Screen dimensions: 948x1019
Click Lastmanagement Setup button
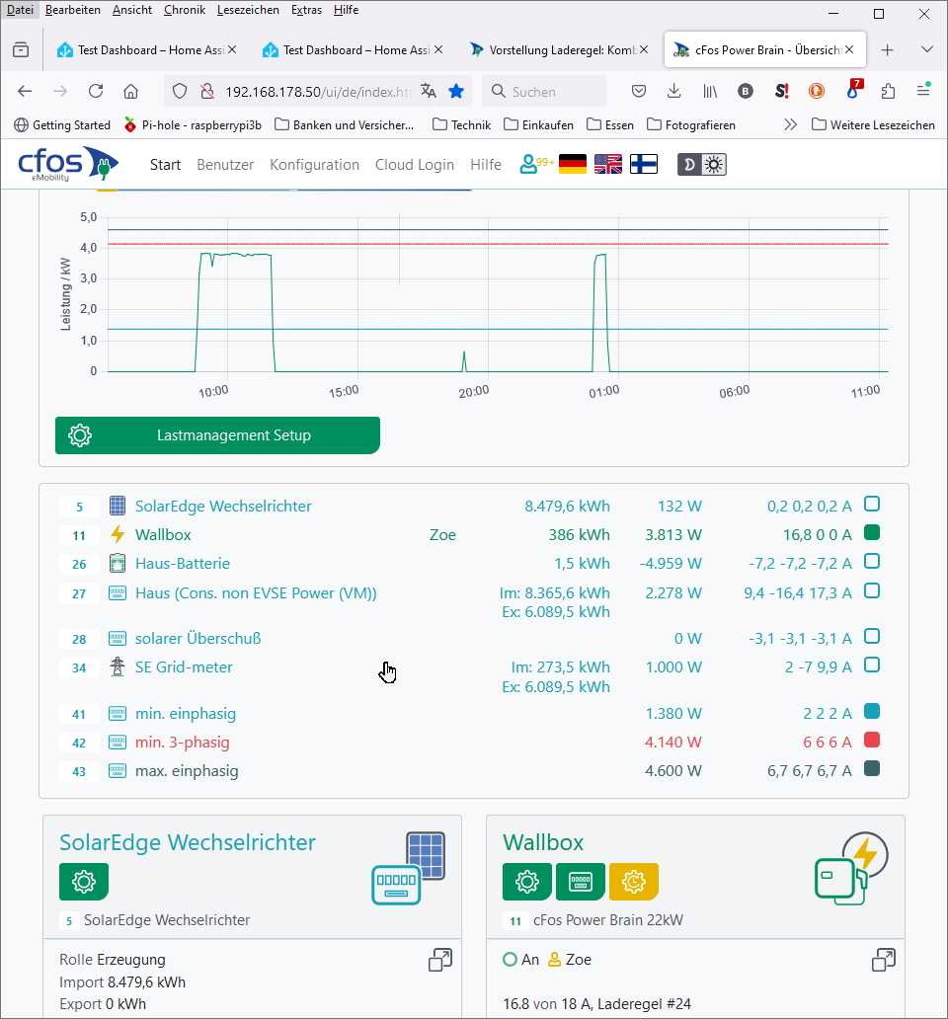pyautogui.click(x=217, y=435)
